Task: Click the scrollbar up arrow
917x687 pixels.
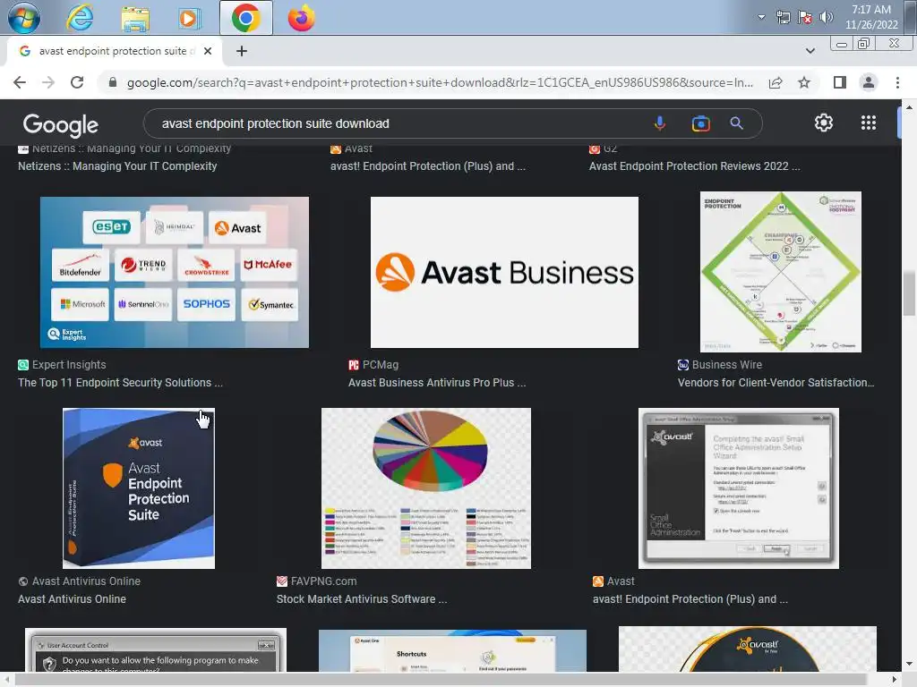Action: pyautogui.click(x=909, y=107)
